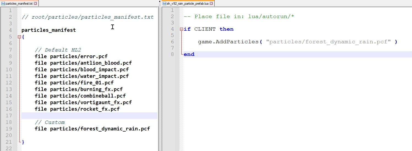The height and width of the screenshot is (151, 412).
Task: Place cursor on the game.AddParticles line
Action: pyautogui.click(x=297, y=42)
